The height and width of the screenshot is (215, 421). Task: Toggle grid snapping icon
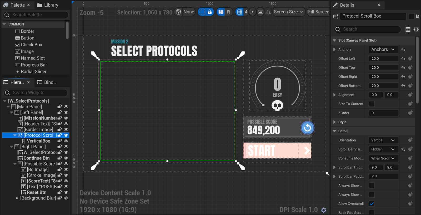(x=239, y=12)
